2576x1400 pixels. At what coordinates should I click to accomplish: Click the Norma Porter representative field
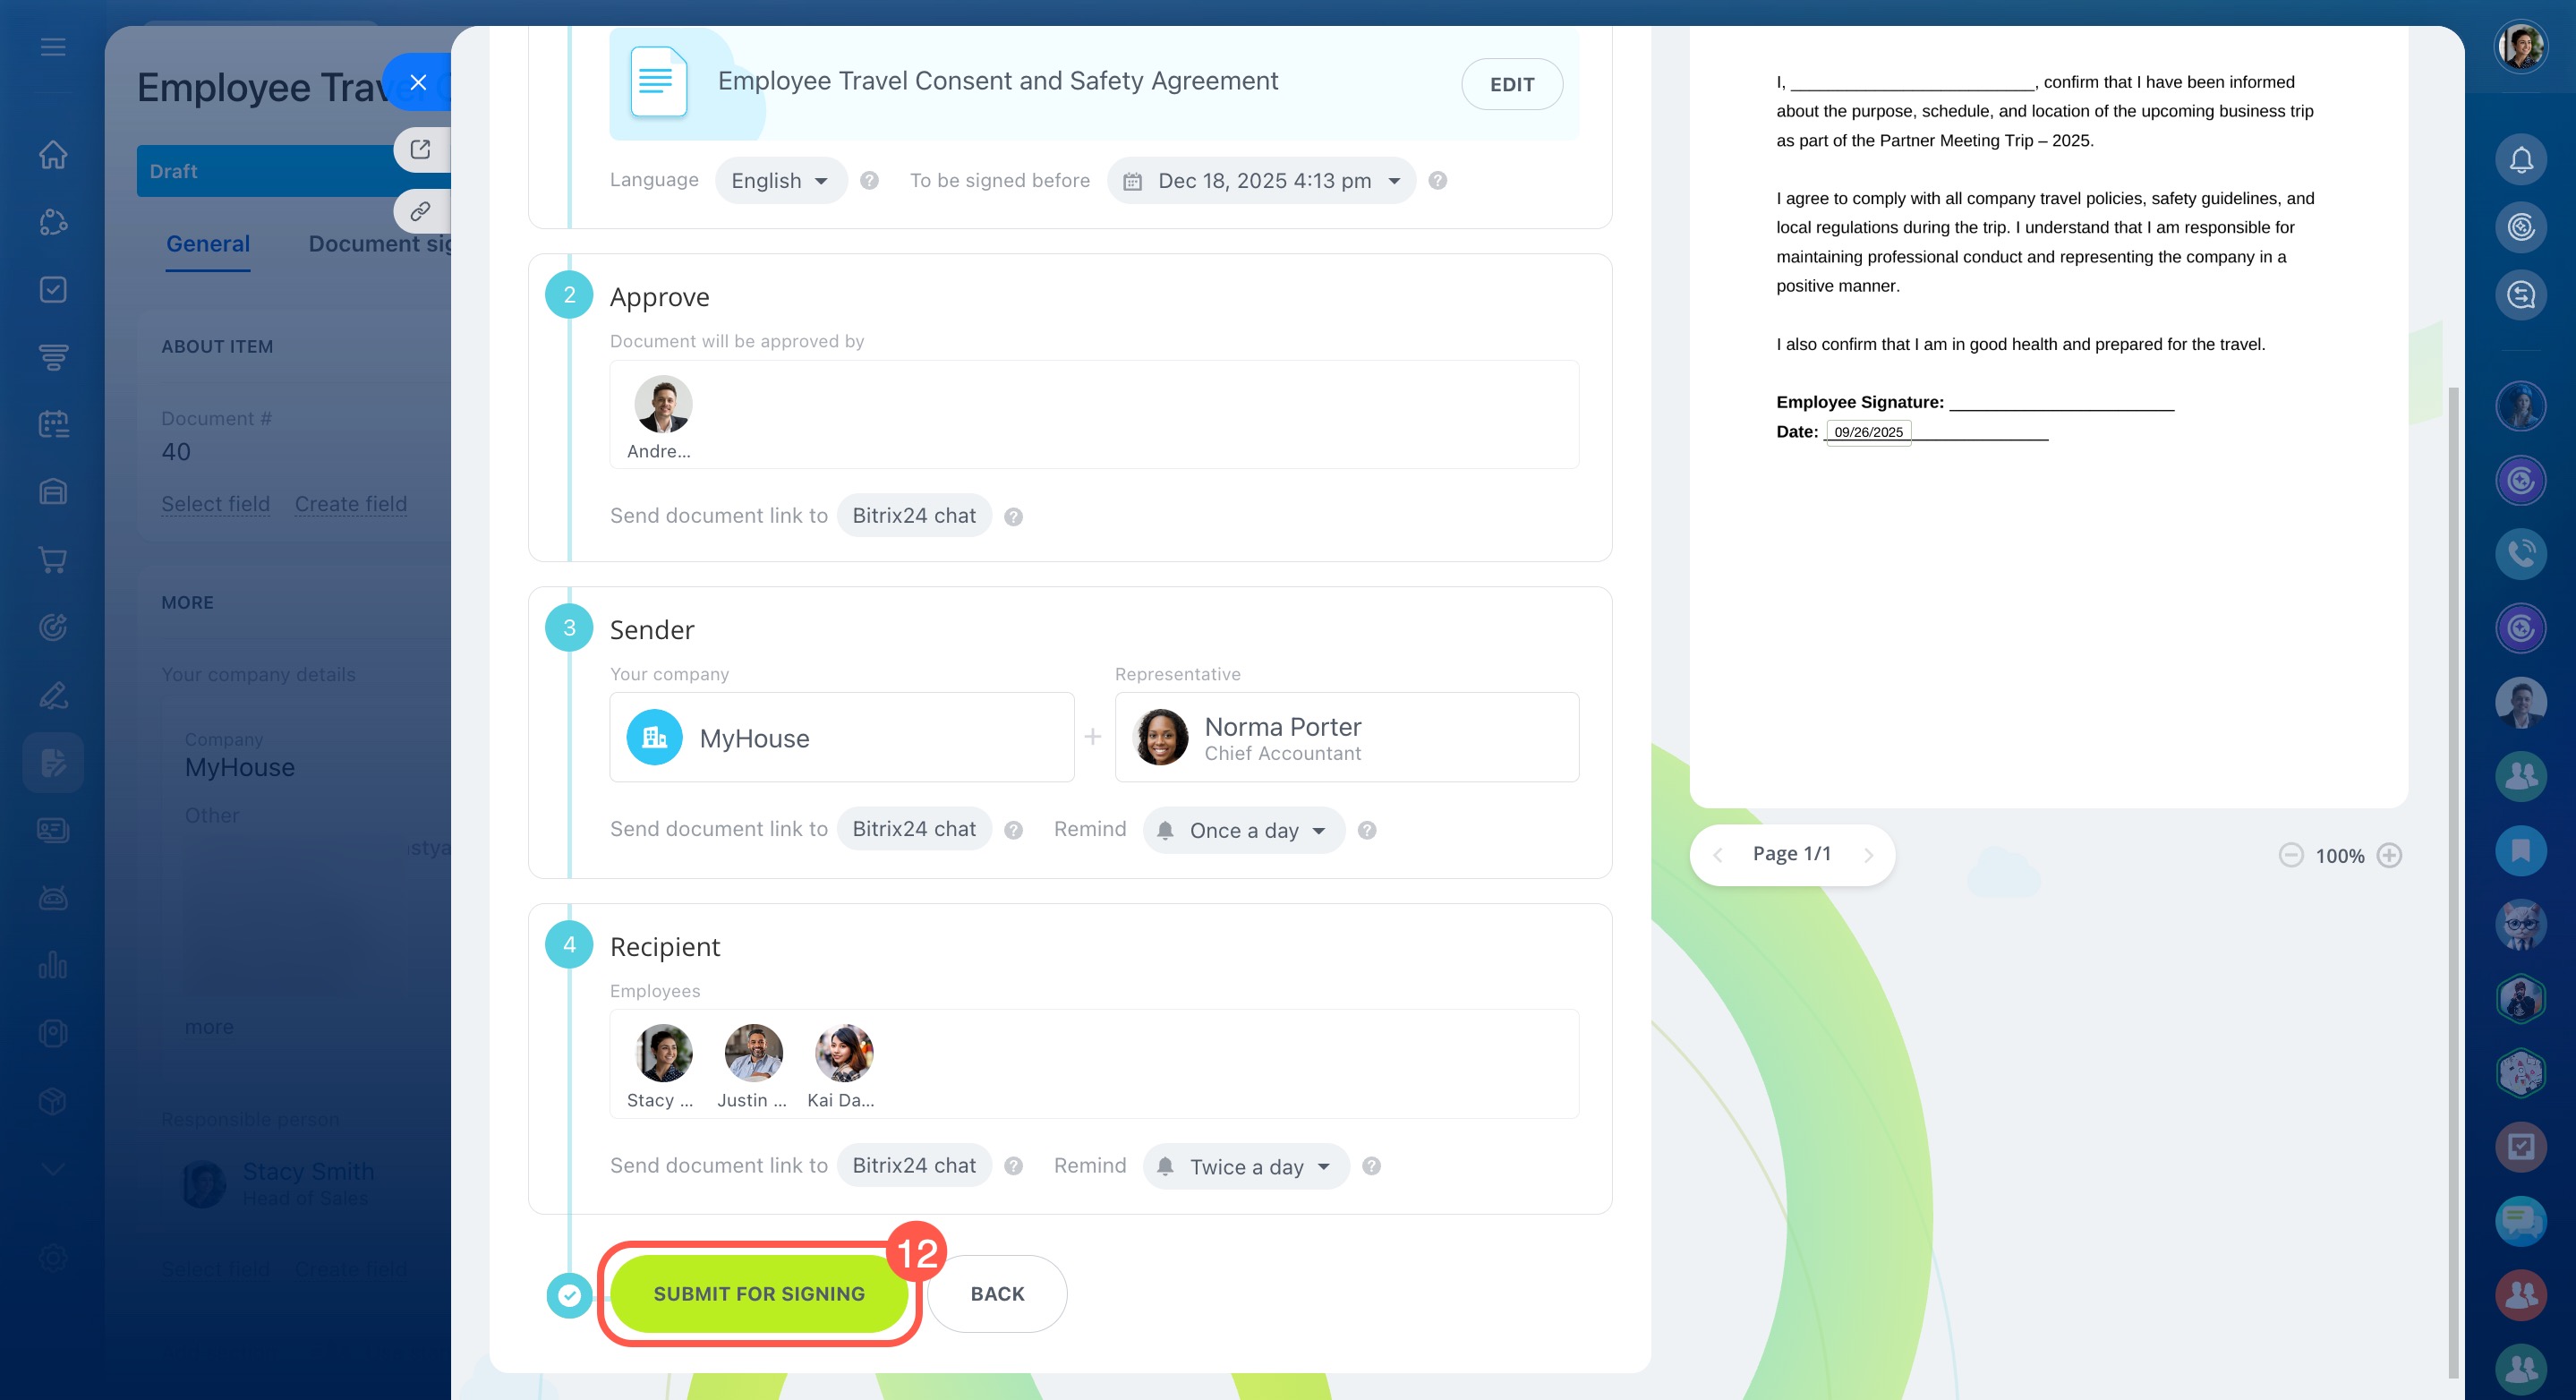[1346, 737]
